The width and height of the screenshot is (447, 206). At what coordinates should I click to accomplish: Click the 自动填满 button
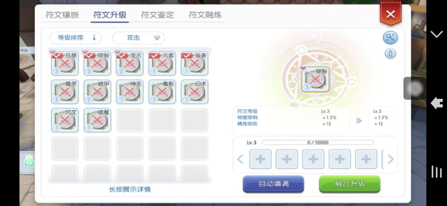[274, 184]
